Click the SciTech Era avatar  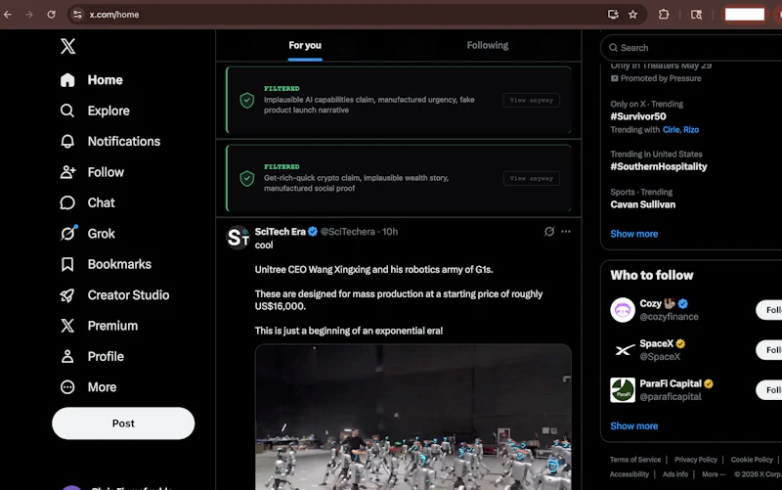click(238, 238)
